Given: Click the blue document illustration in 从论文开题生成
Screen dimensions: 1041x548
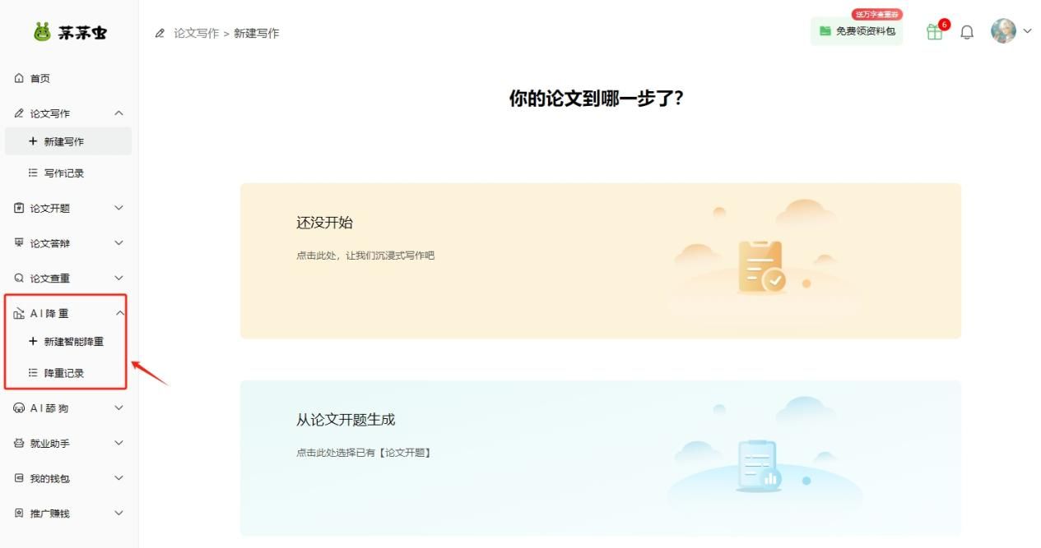Looking at the screenshot, I should point(759,466).
